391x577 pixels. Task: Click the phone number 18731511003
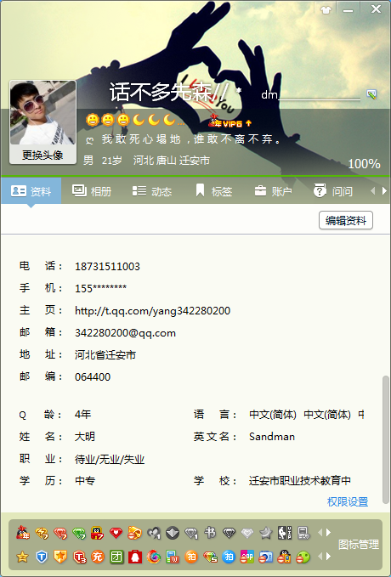click(x=107, y=267)
